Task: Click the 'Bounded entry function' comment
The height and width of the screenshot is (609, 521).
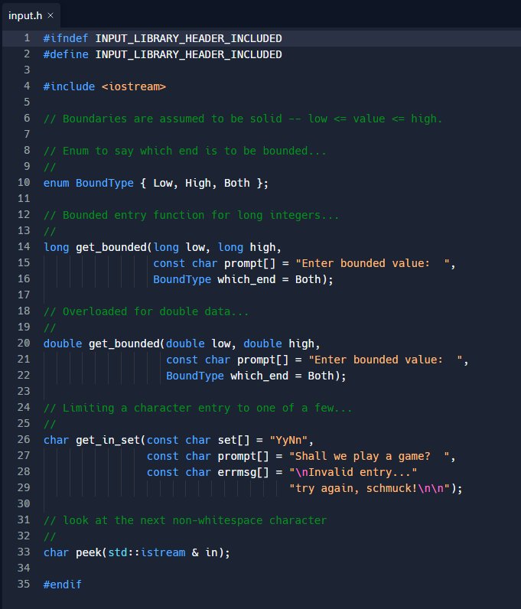Action: [191, 215]
